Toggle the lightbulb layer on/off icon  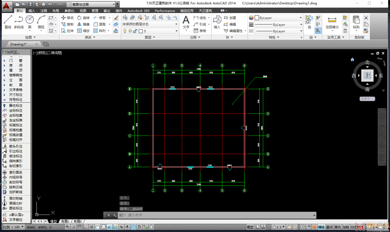(125, 31)
